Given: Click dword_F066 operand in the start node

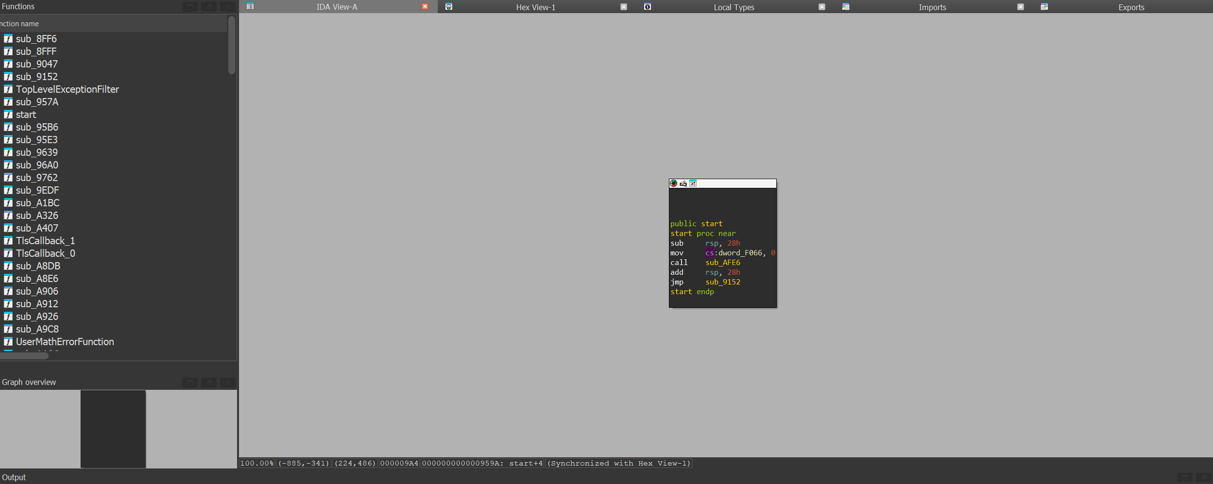Looking at the screenshot, I should point(740,253).
